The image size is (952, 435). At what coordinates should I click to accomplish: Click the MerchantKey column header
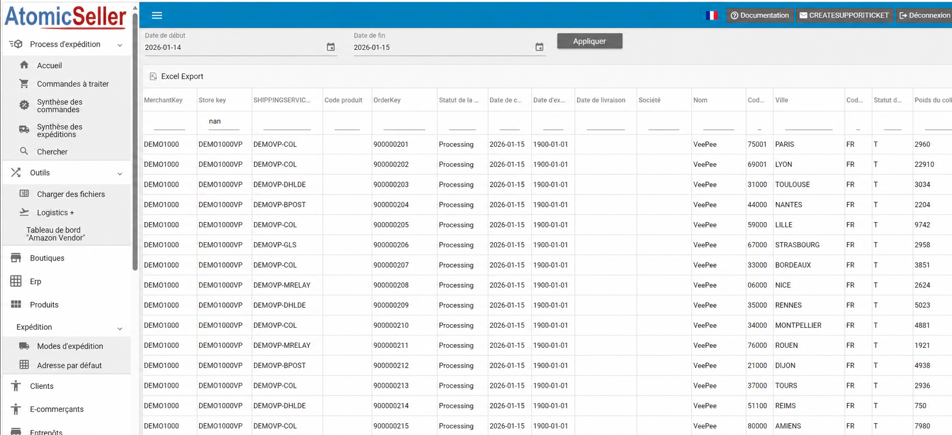pyautogui.click(x=163, y=100)
